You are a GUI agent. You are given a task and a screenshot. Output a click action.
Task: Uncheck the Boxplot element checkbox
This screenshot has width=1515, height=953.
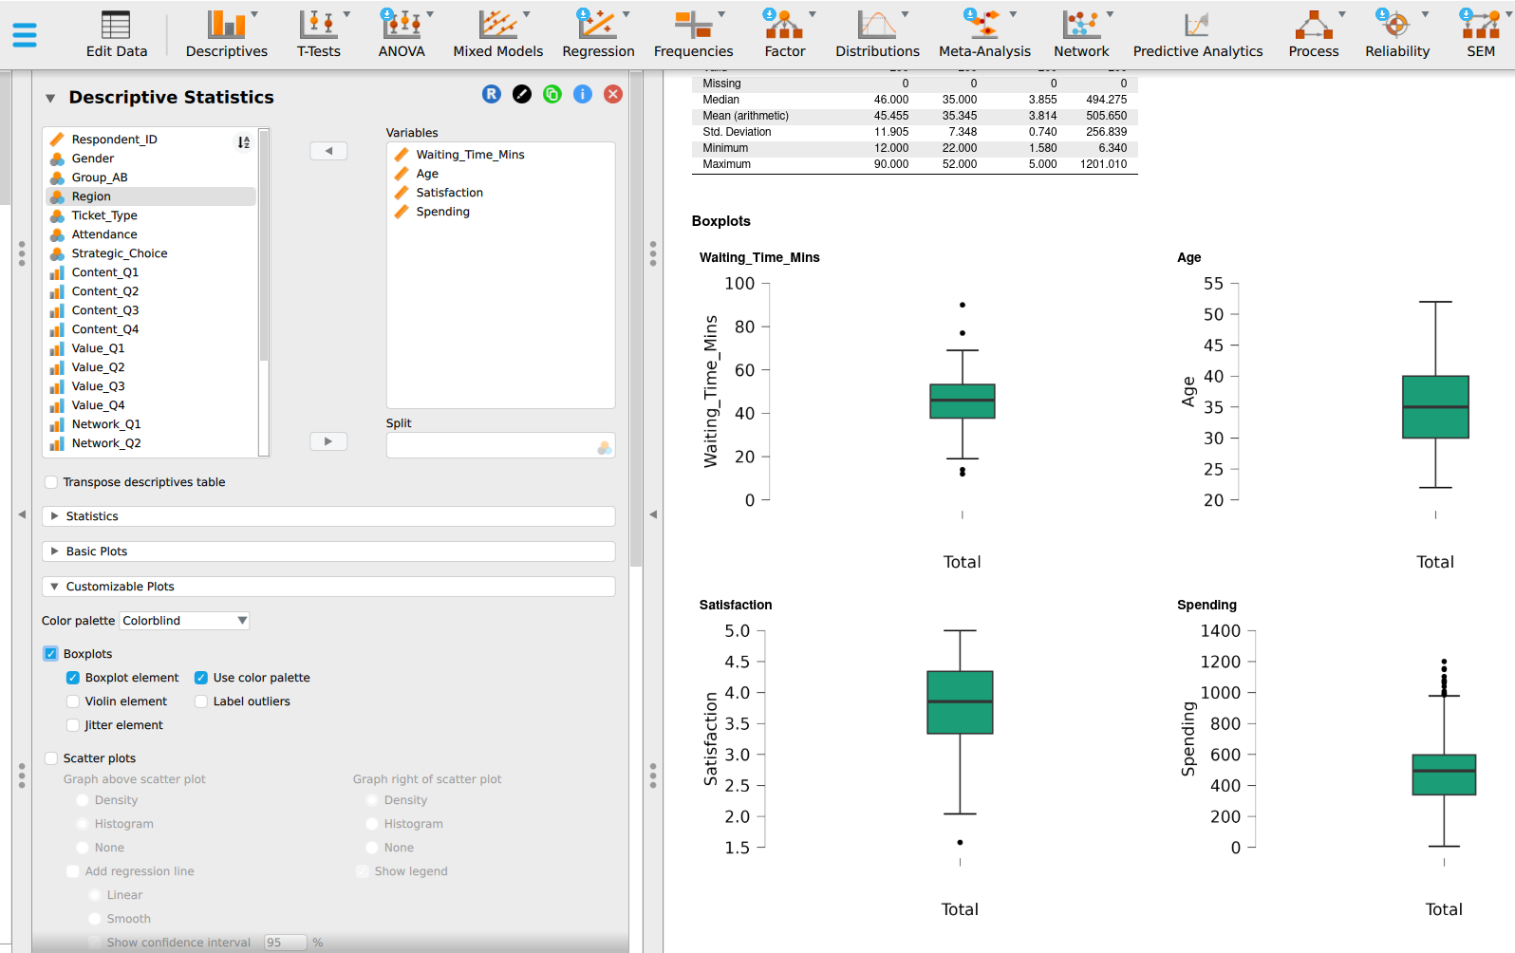click(73, 678)
